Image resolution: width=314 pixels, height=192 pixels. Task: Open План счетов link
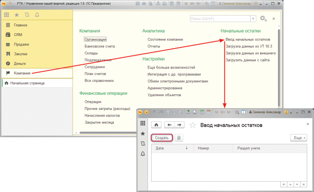tap(95, 74)
